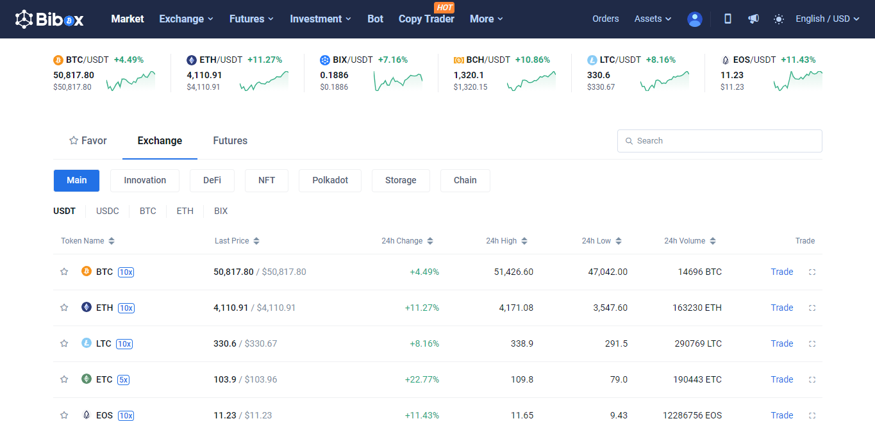The image size is (875, 421).
Task: Select the Main category button
Action: 76,181
